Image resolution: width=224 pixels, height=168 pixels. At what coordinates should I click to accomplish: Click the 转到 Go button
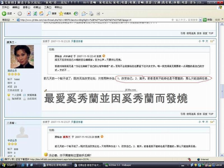(208, 20)
